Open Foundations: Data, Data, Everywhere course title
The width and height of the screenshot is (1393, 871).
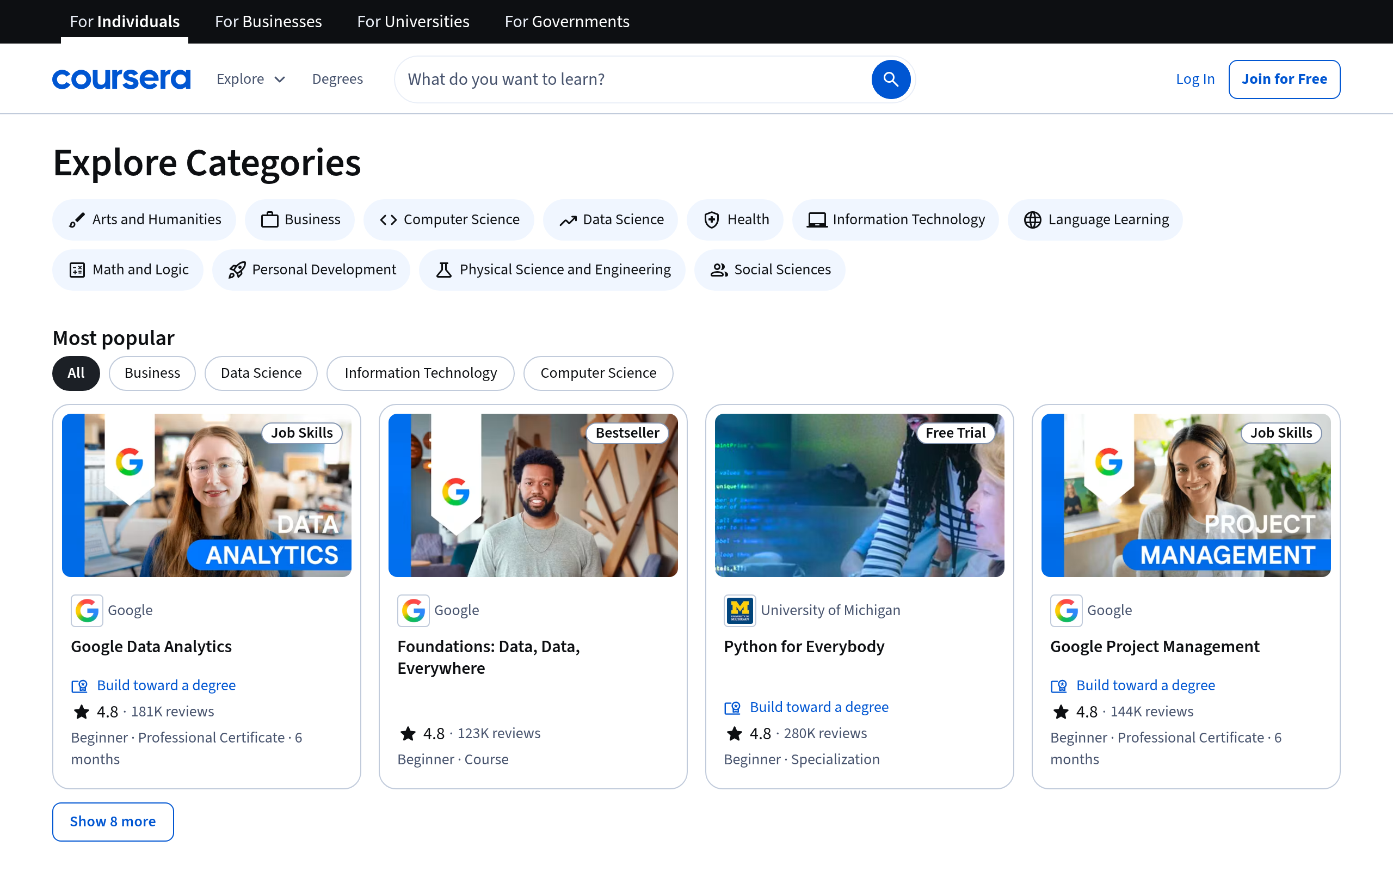click(x=489, y=658)
